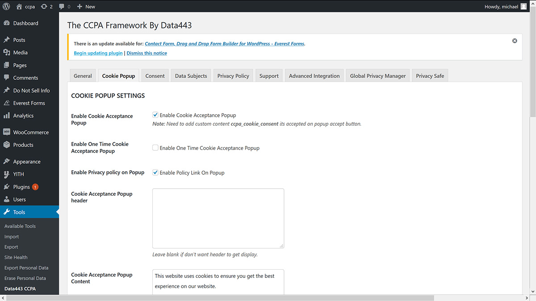The height and width of the screenshot is (301, 536).
Task: Open the Global Privacy Manager tab
Action: point(377,76)
